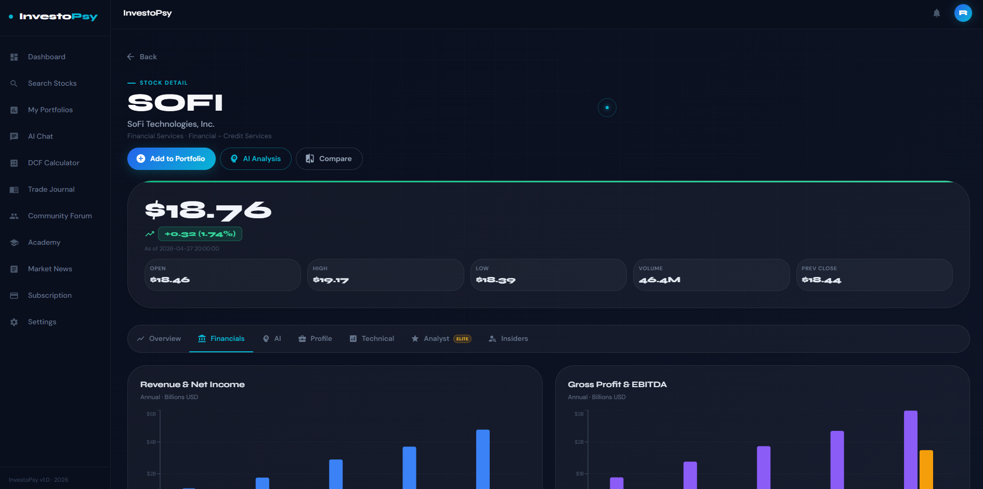The height and width of the screenshot is (489, 983).
Task: Open the Analyst tab label
Action: pos(436,339)
